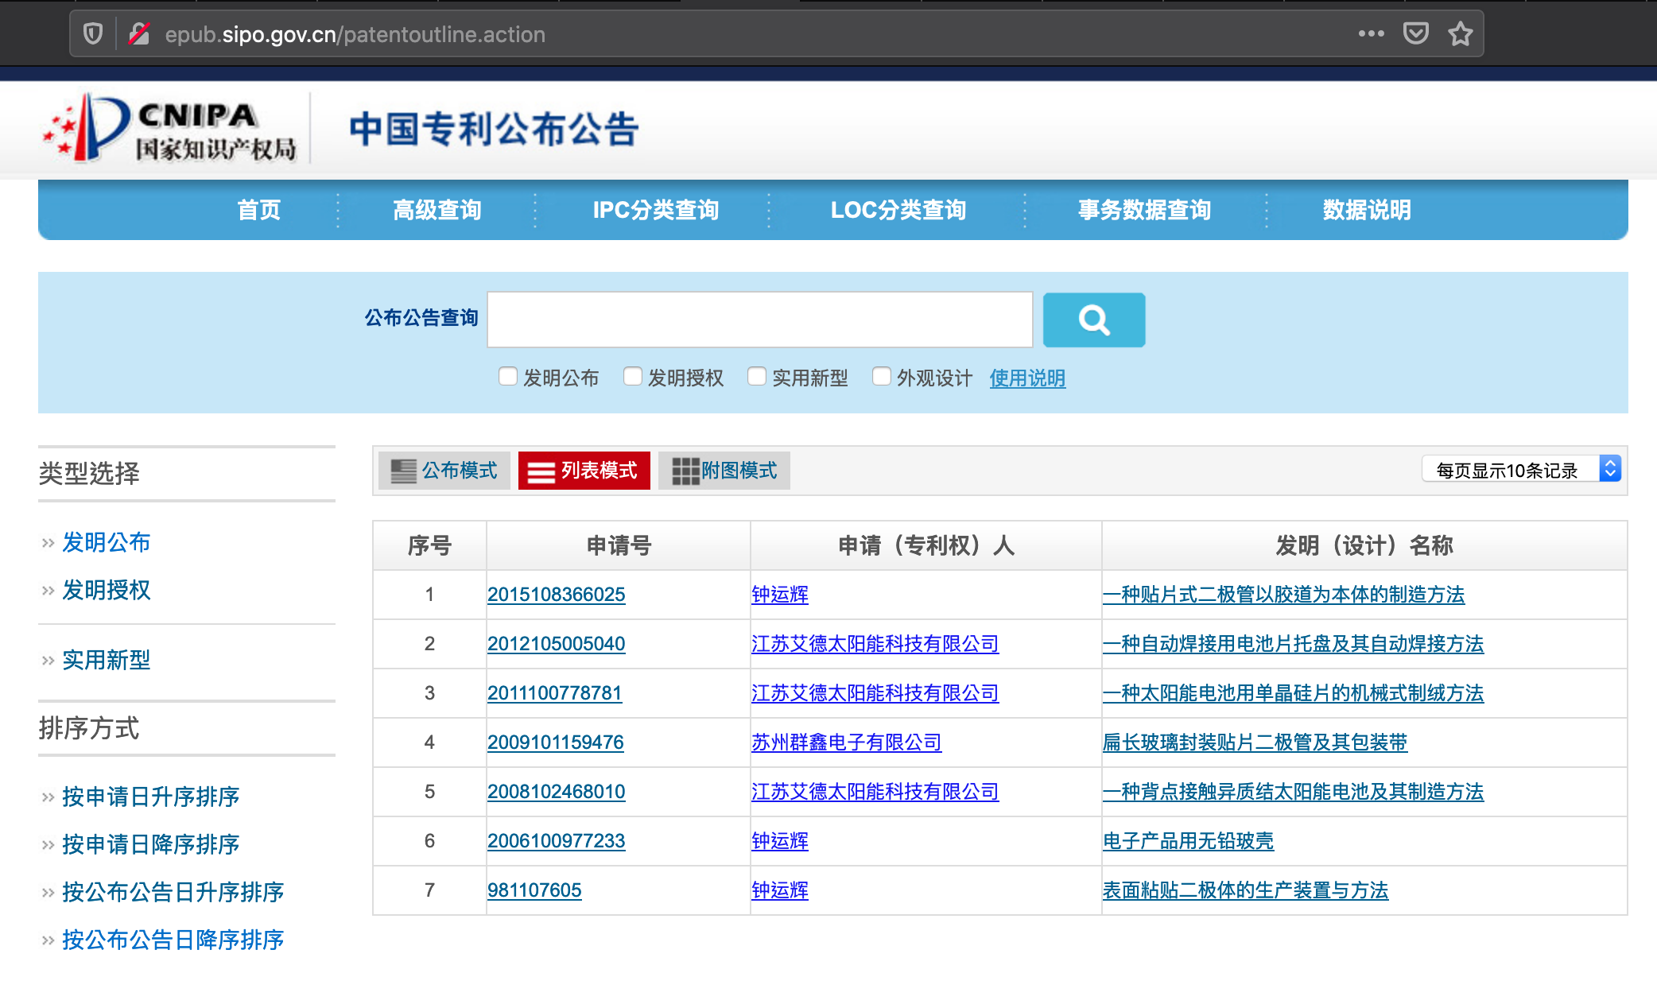Open the page actions three-dot menu
Screen dimensions: 1657x1008
coord(1371,34)
